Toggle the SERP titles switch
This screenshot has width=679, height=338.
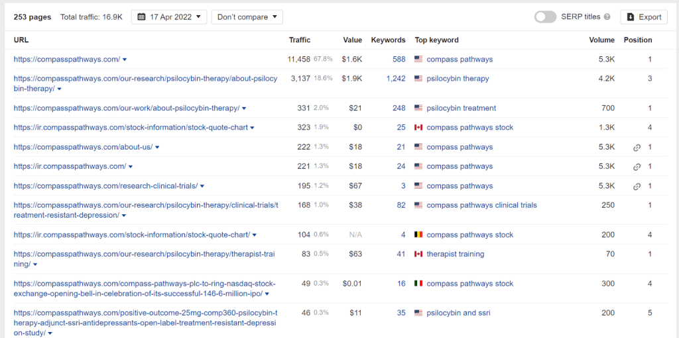[545, 17]
